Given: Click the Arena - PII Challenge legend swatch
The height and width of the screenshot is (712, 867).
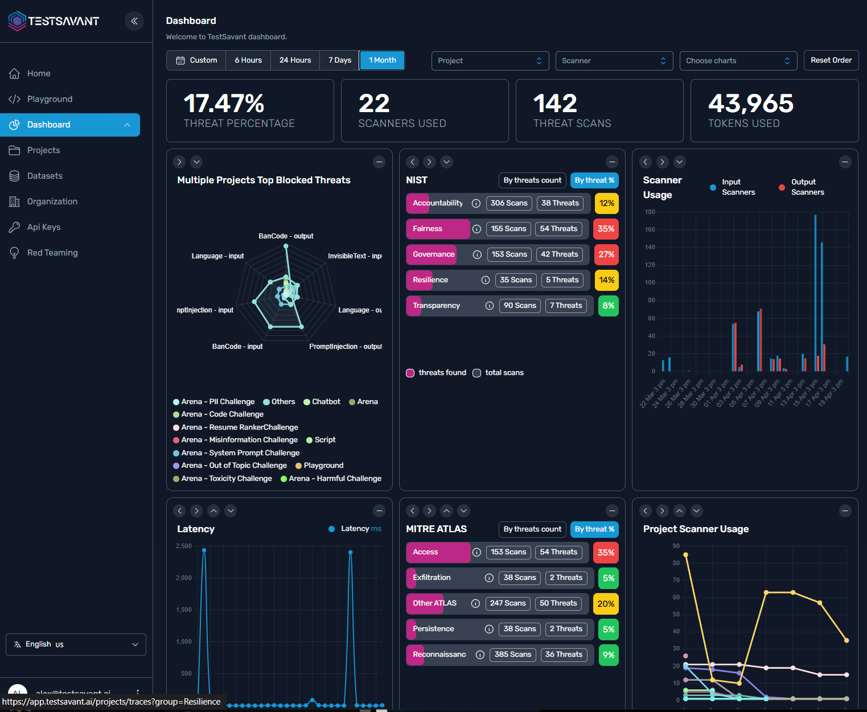Looking at the screenshot, I should coord(176,402).
